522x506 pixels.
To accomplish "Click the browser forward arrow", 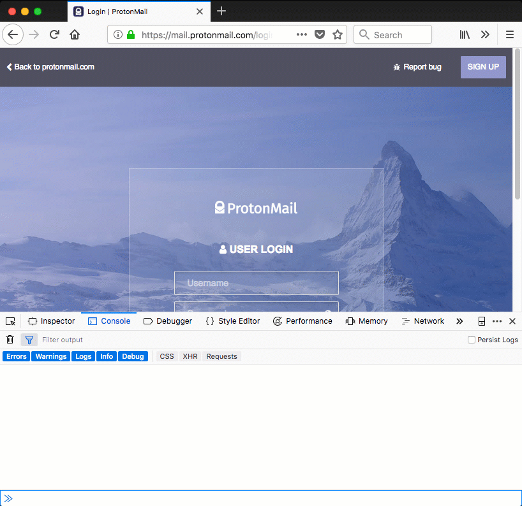I will 34,34.
